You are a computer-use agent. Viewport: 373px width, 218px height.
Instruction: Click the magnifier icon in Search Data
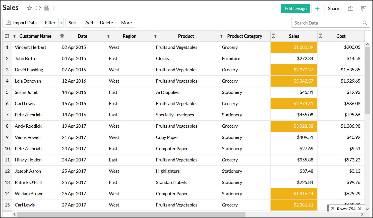[x=365, y=23]
